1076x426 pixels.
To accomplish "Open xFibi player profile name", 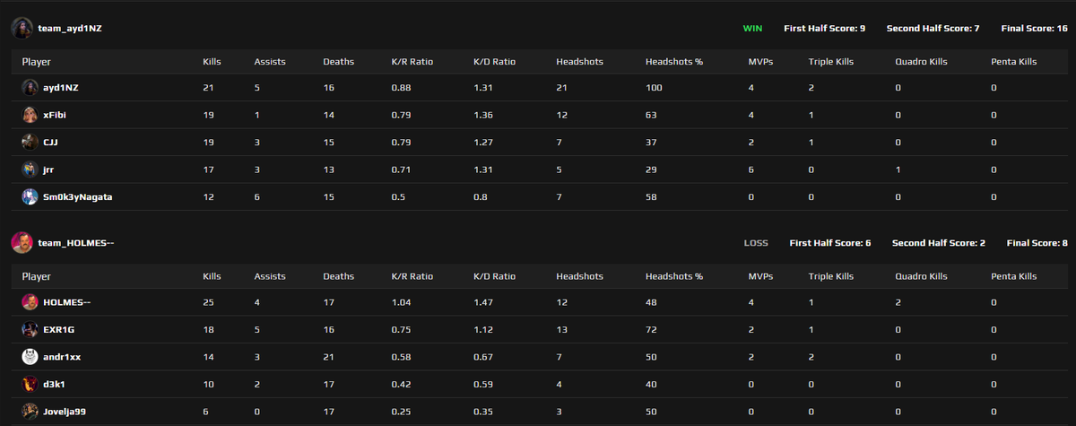I will tap(55, 115).
